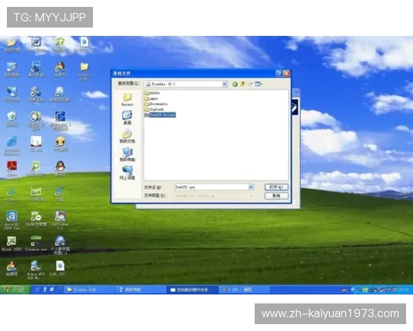Select My Documents in dialog sidebar
413x331 pixels.
click(127, 137)
